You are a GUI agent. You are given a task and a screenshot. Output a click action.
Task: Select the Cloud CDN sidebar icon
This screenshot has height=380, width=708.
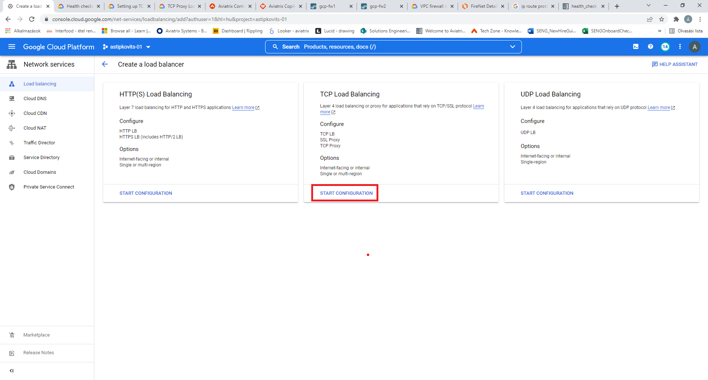point(12,113)
